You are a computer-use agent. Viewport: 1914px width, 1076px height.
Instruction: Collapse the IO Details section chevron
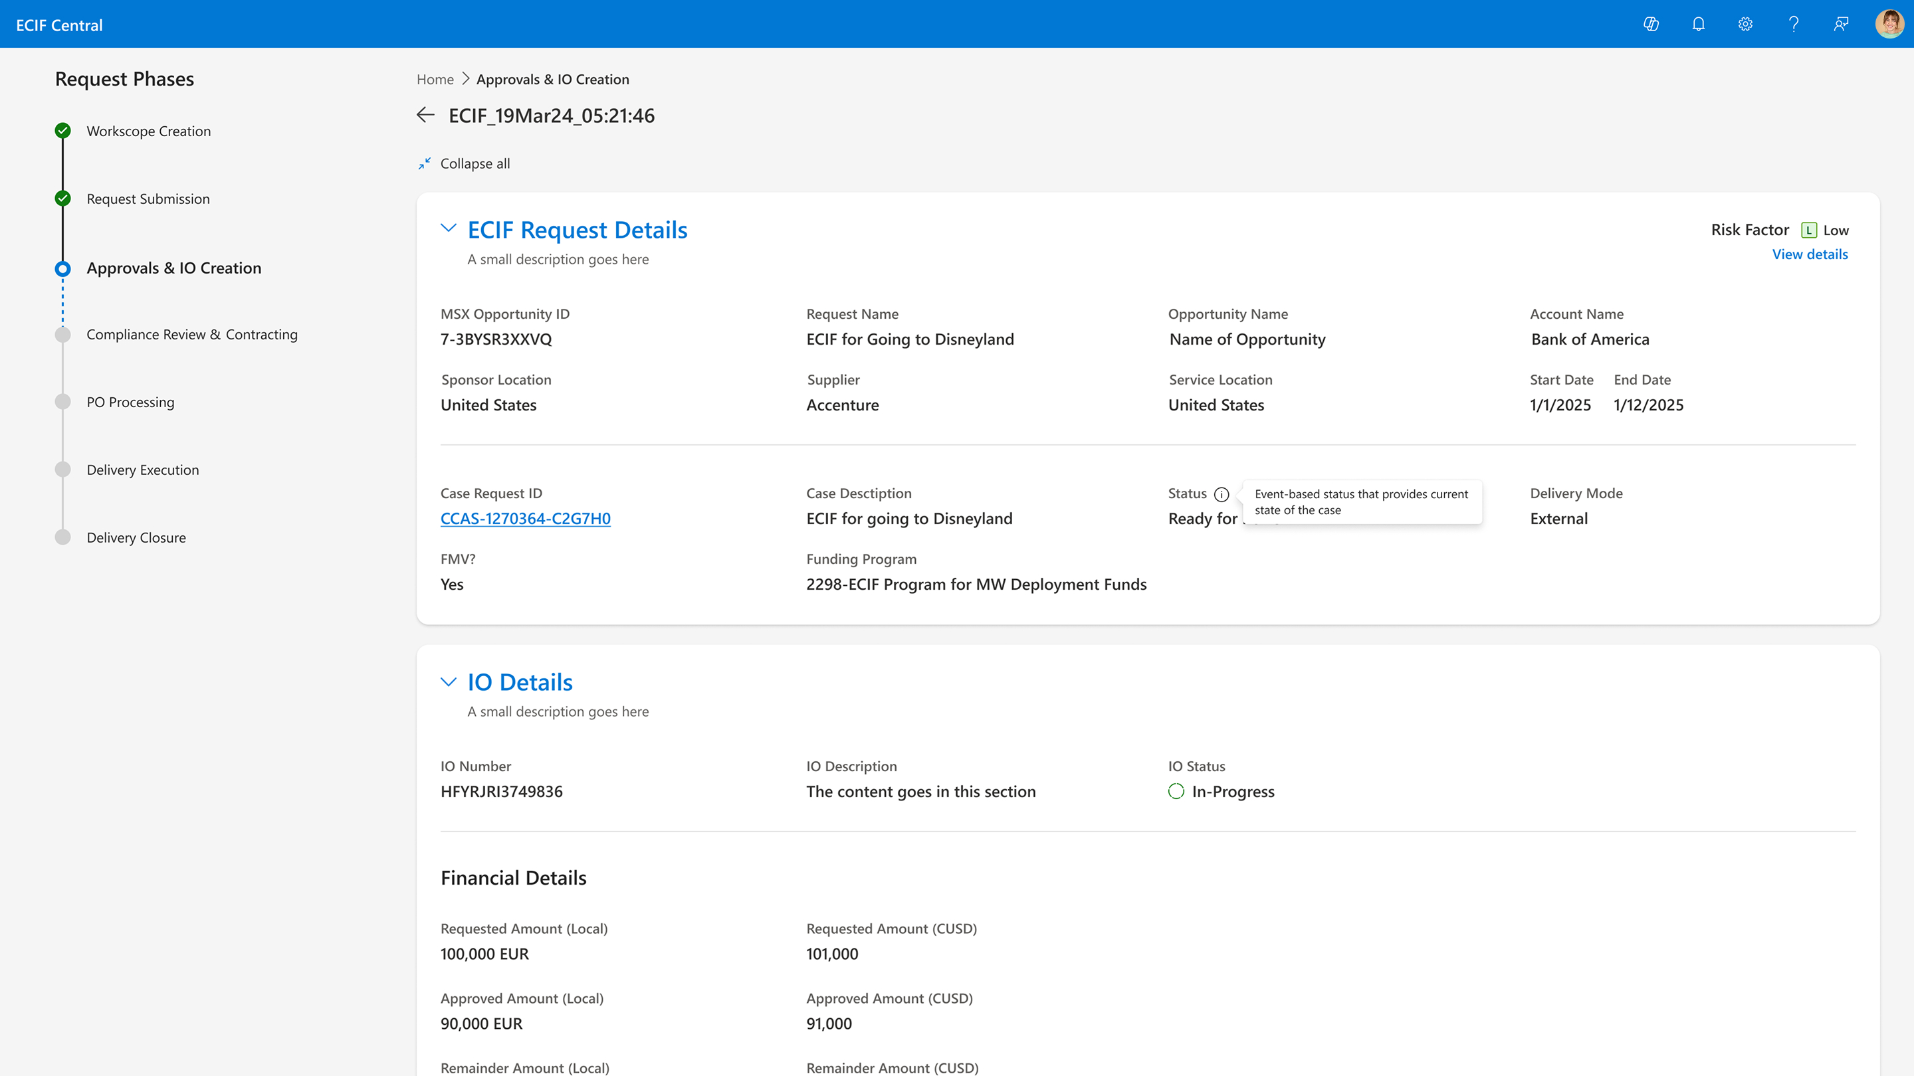click(x=448, y=681)
